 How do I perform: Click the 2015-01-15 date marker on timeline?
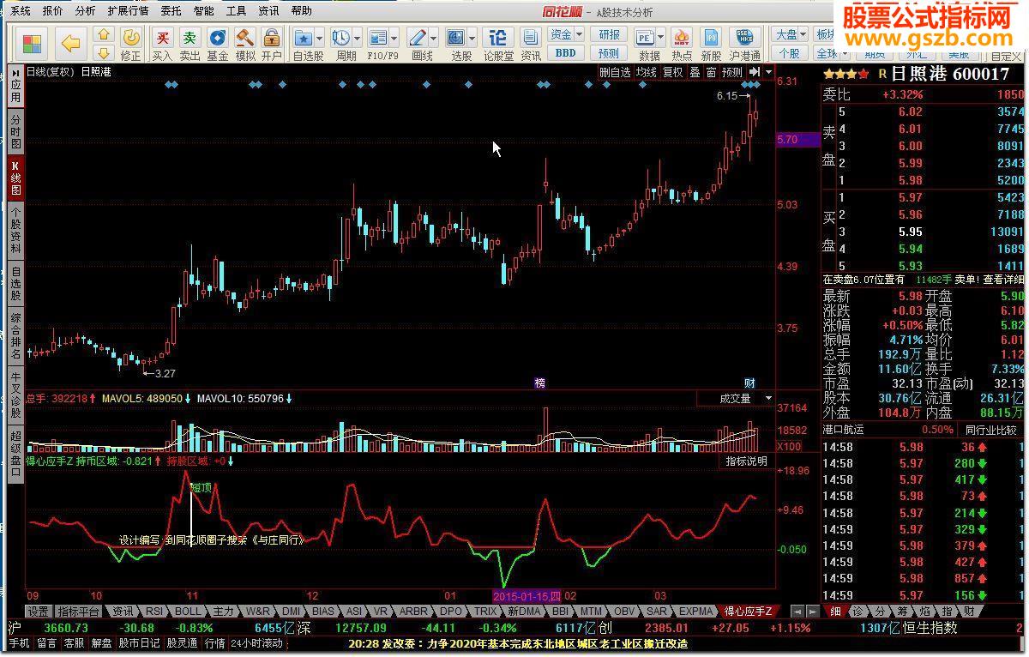527,595
